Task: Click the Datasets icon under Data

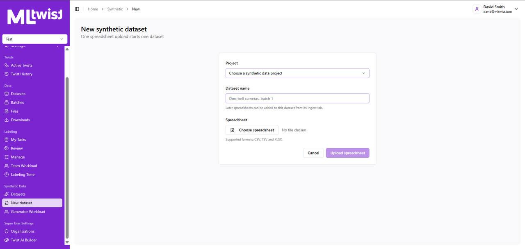Action: [7, 94]
